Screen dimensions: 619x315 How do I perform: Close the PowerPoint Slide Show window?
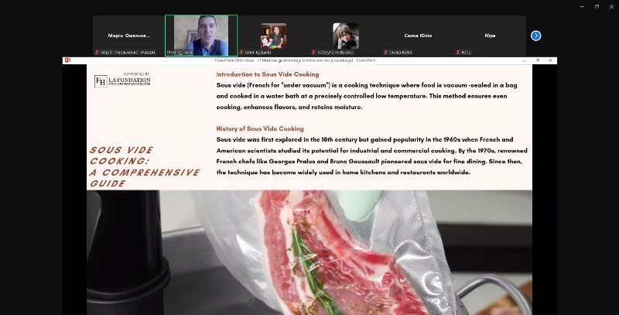(550, 60)
